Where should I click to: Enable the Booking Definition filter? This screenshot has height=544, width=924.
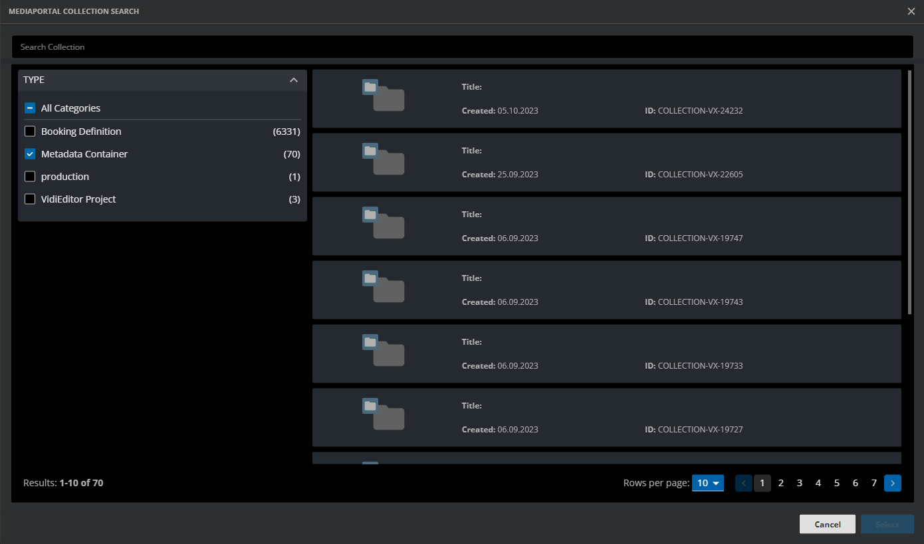tap(30, 132)
